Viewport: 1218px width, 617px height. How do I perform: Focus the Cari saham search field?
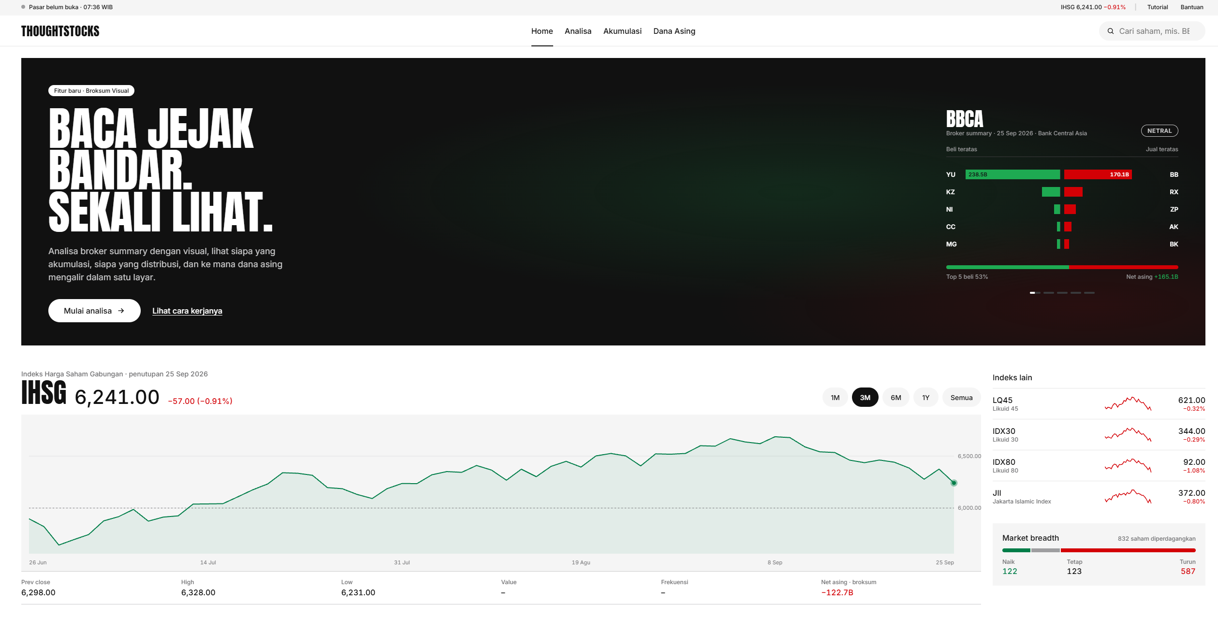(x=1152, y=31)
